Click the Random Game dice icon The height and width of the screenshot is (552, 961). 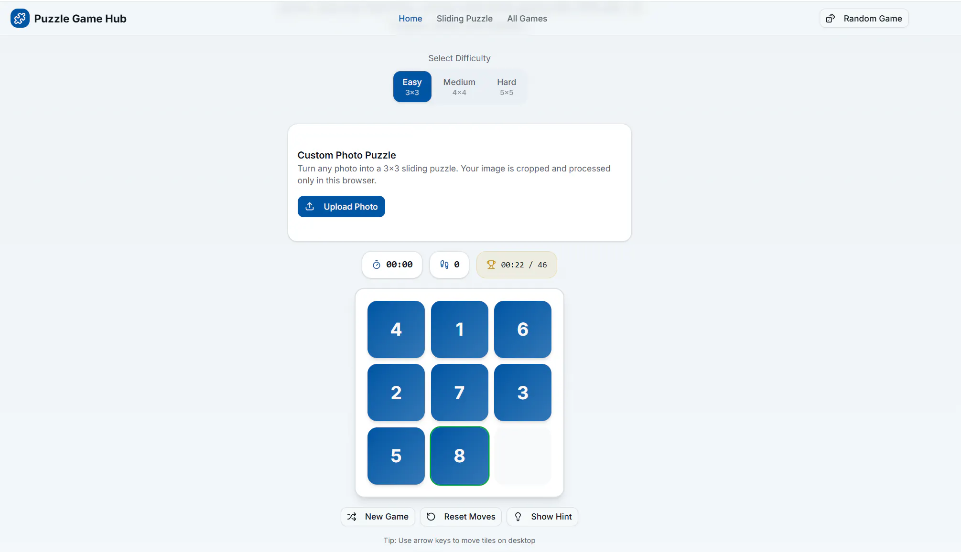point(831,18)
